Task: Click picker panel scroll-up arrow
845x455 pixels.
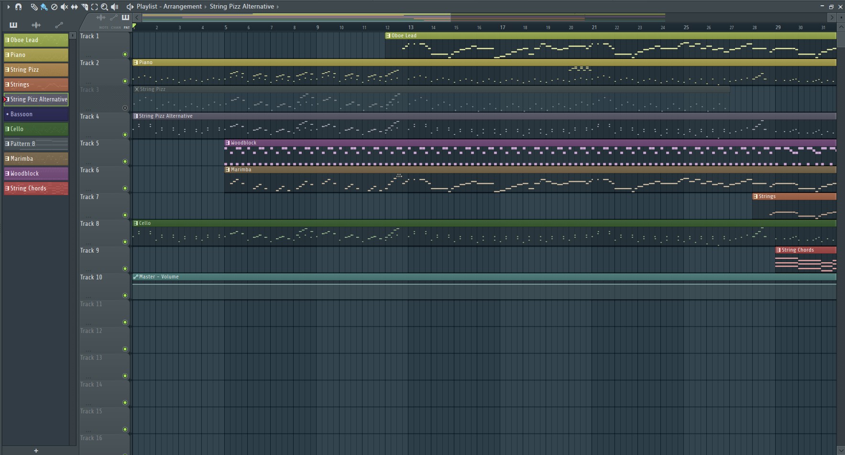Action: point(73,35)
